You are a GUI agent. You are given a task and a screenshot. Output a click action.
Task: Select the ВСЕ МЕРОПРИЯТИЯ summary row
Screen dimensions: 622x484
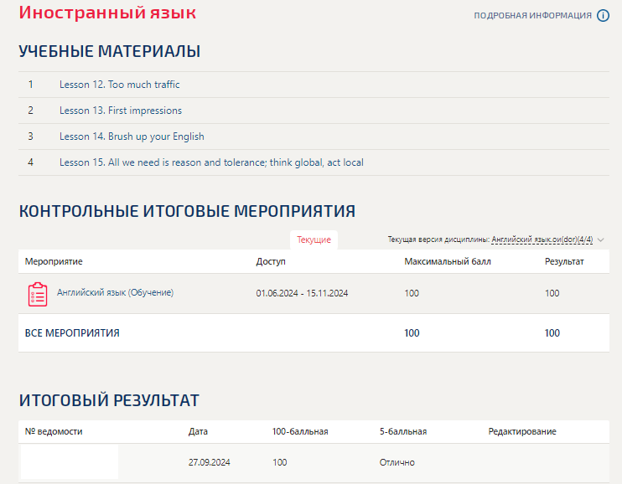coord(72,333)
